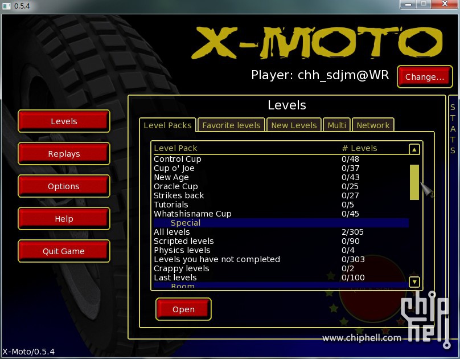Image resolution: width=460 pixels, height=359 pixels.
Task: Select Levels you have not completed row
Action: coord(281,259)
